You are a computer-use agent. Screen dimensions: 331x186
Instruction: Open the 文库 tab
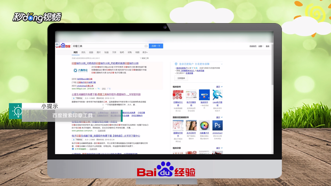[114, 52]
